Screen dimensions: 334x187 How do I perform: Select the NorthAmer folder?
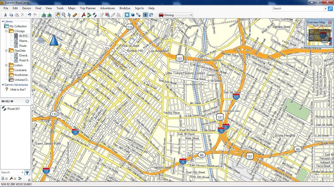19,75
